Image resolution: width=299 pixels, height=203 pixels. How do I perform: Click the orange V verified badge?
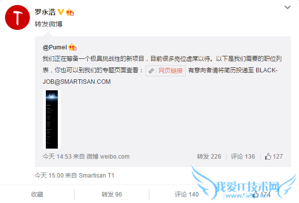[61, 12]
